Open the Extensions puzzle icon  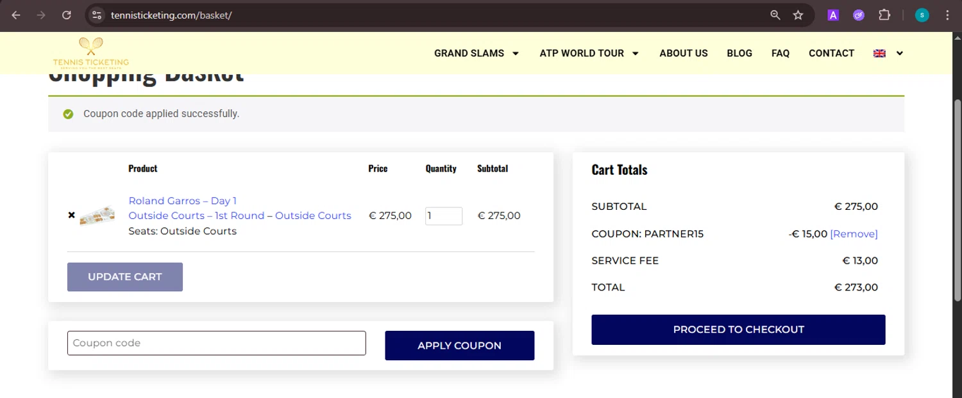pos(884,15)
